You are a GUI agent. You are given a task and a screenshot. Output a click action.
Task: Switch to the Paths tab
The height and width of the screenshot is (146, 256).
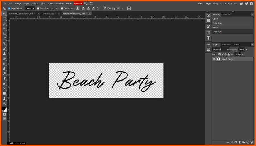(236, 44)
